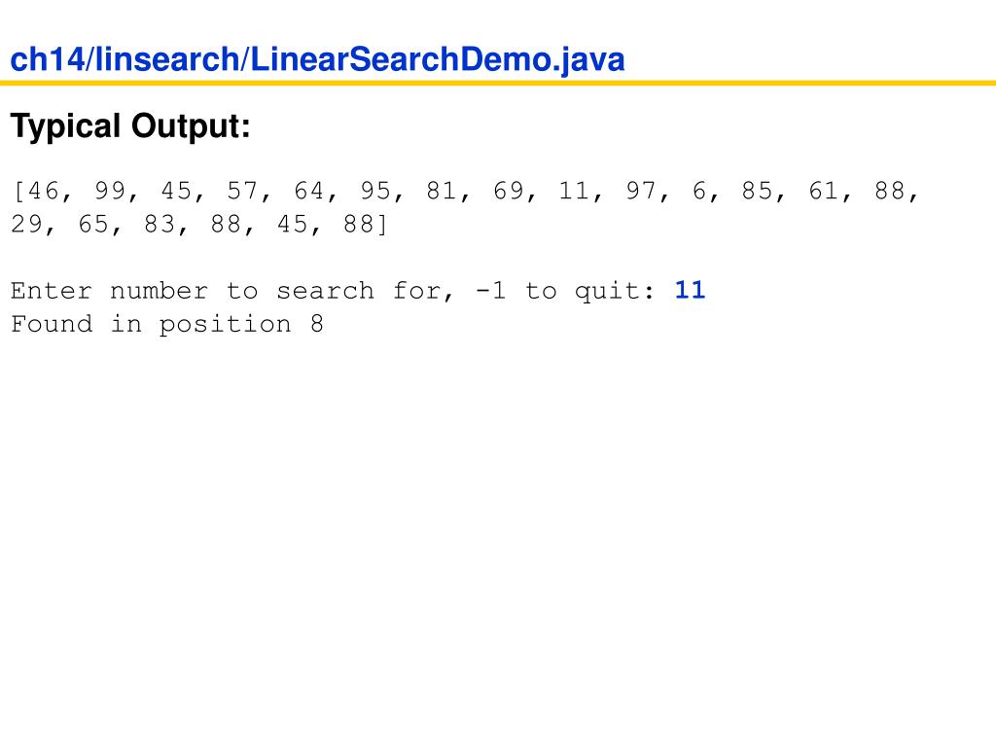996x747 pixels.
Task: Click the value 69 in the array
Action: [508, 191]
